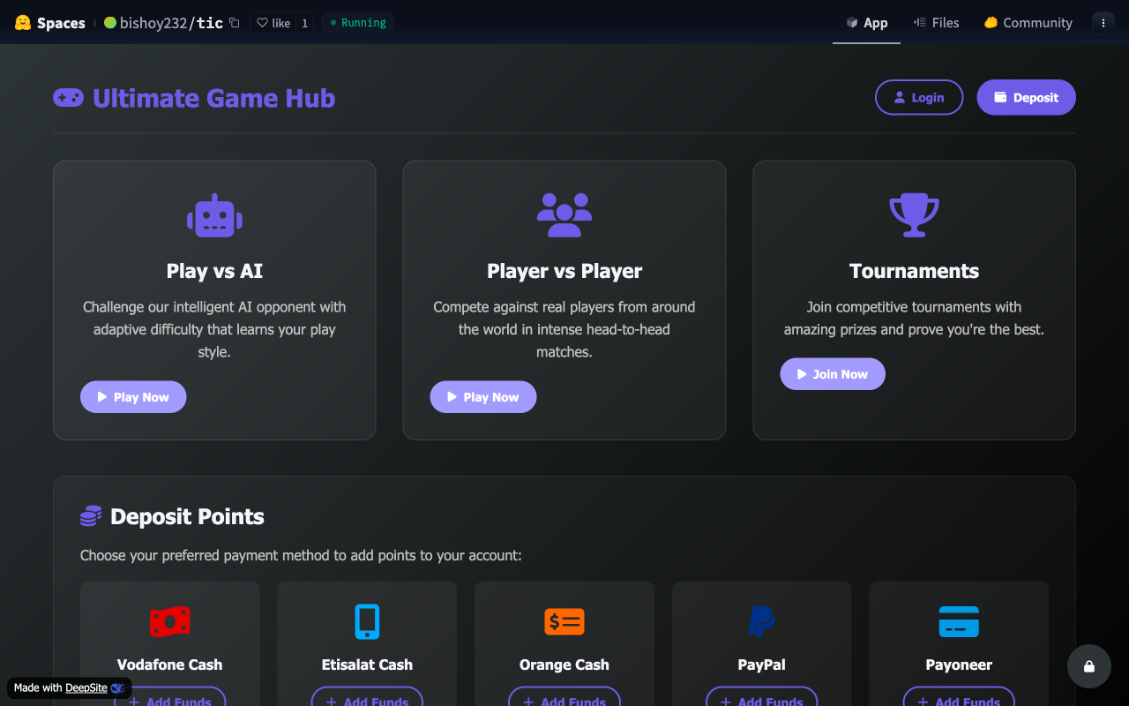Click the Orange Cash money icon
The image size is (1129, 706).
click(564, 621)
